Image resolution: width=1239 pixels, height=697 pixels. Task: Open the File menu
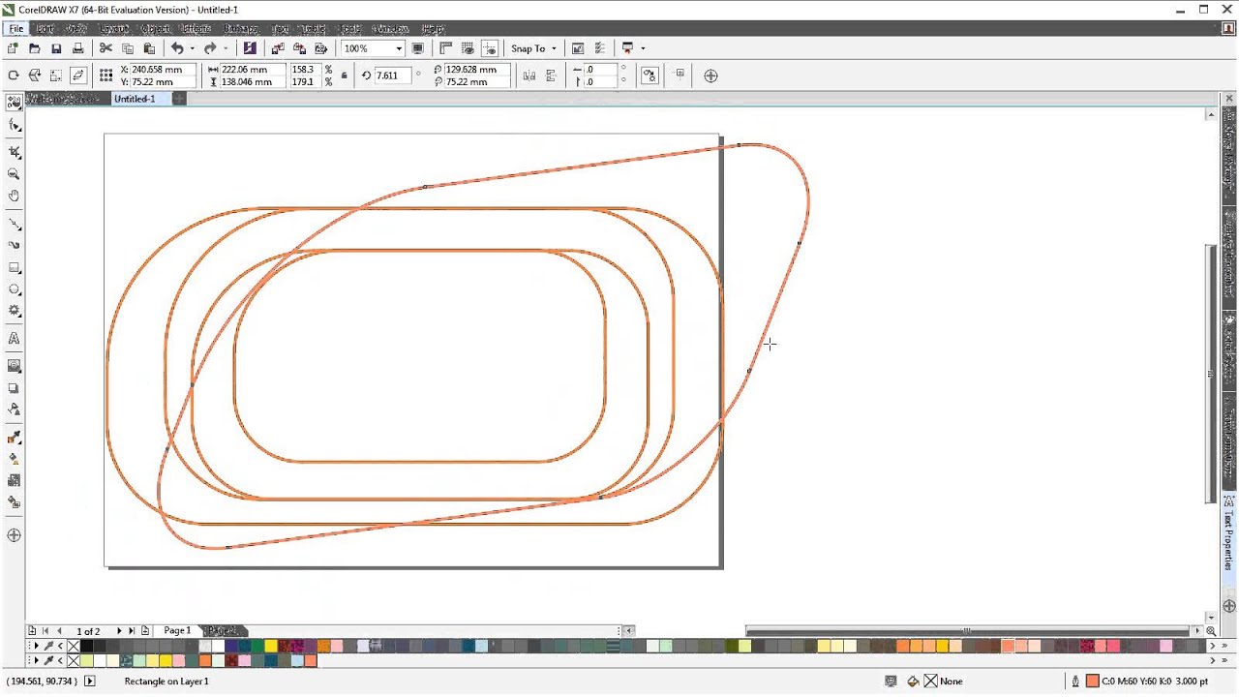coord(16,29)
